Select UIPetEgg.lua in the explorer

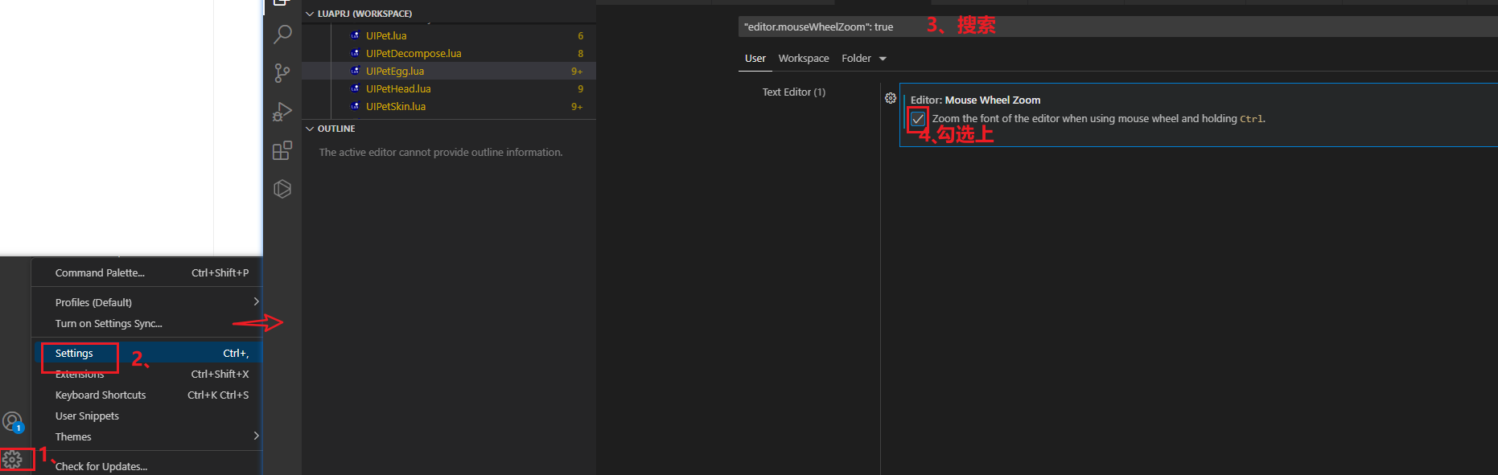(395, 71)
